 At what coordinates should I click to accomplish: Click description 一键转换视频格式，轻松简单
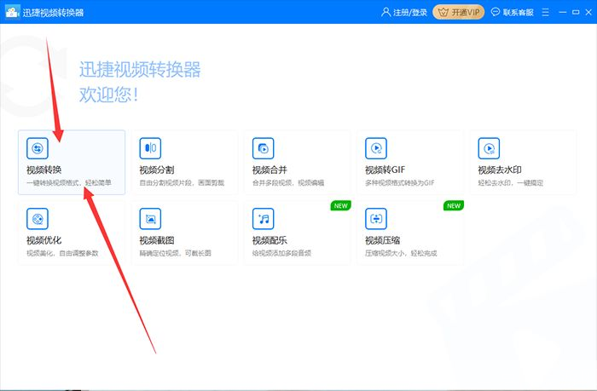(69, 182)
